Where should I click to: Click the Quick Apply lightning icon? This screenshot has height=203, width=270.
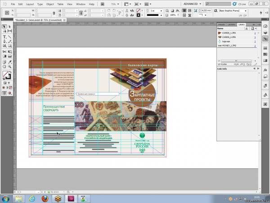261,13
